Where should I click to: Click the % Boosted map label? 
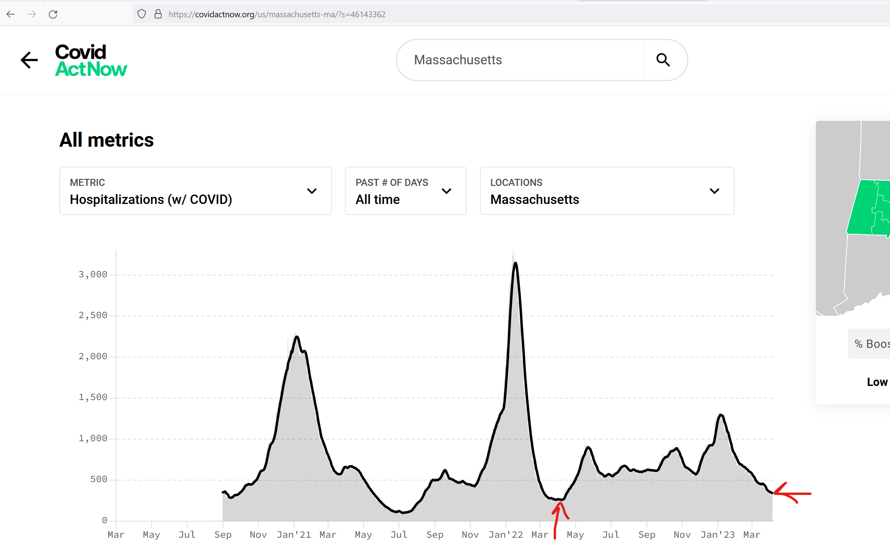(x=871, y=344)
